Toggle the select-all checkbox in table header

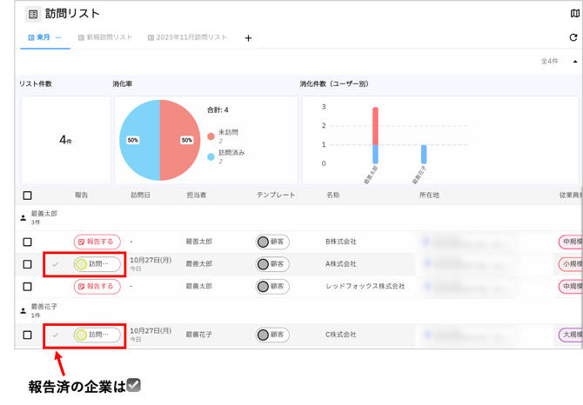[27, 196]
